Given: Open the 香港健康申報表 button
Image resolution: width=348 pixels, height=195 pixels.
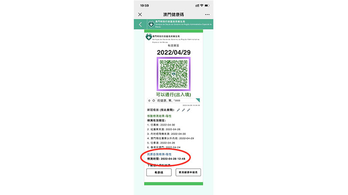Looking at the screenshot, I should tap(188, 172).
